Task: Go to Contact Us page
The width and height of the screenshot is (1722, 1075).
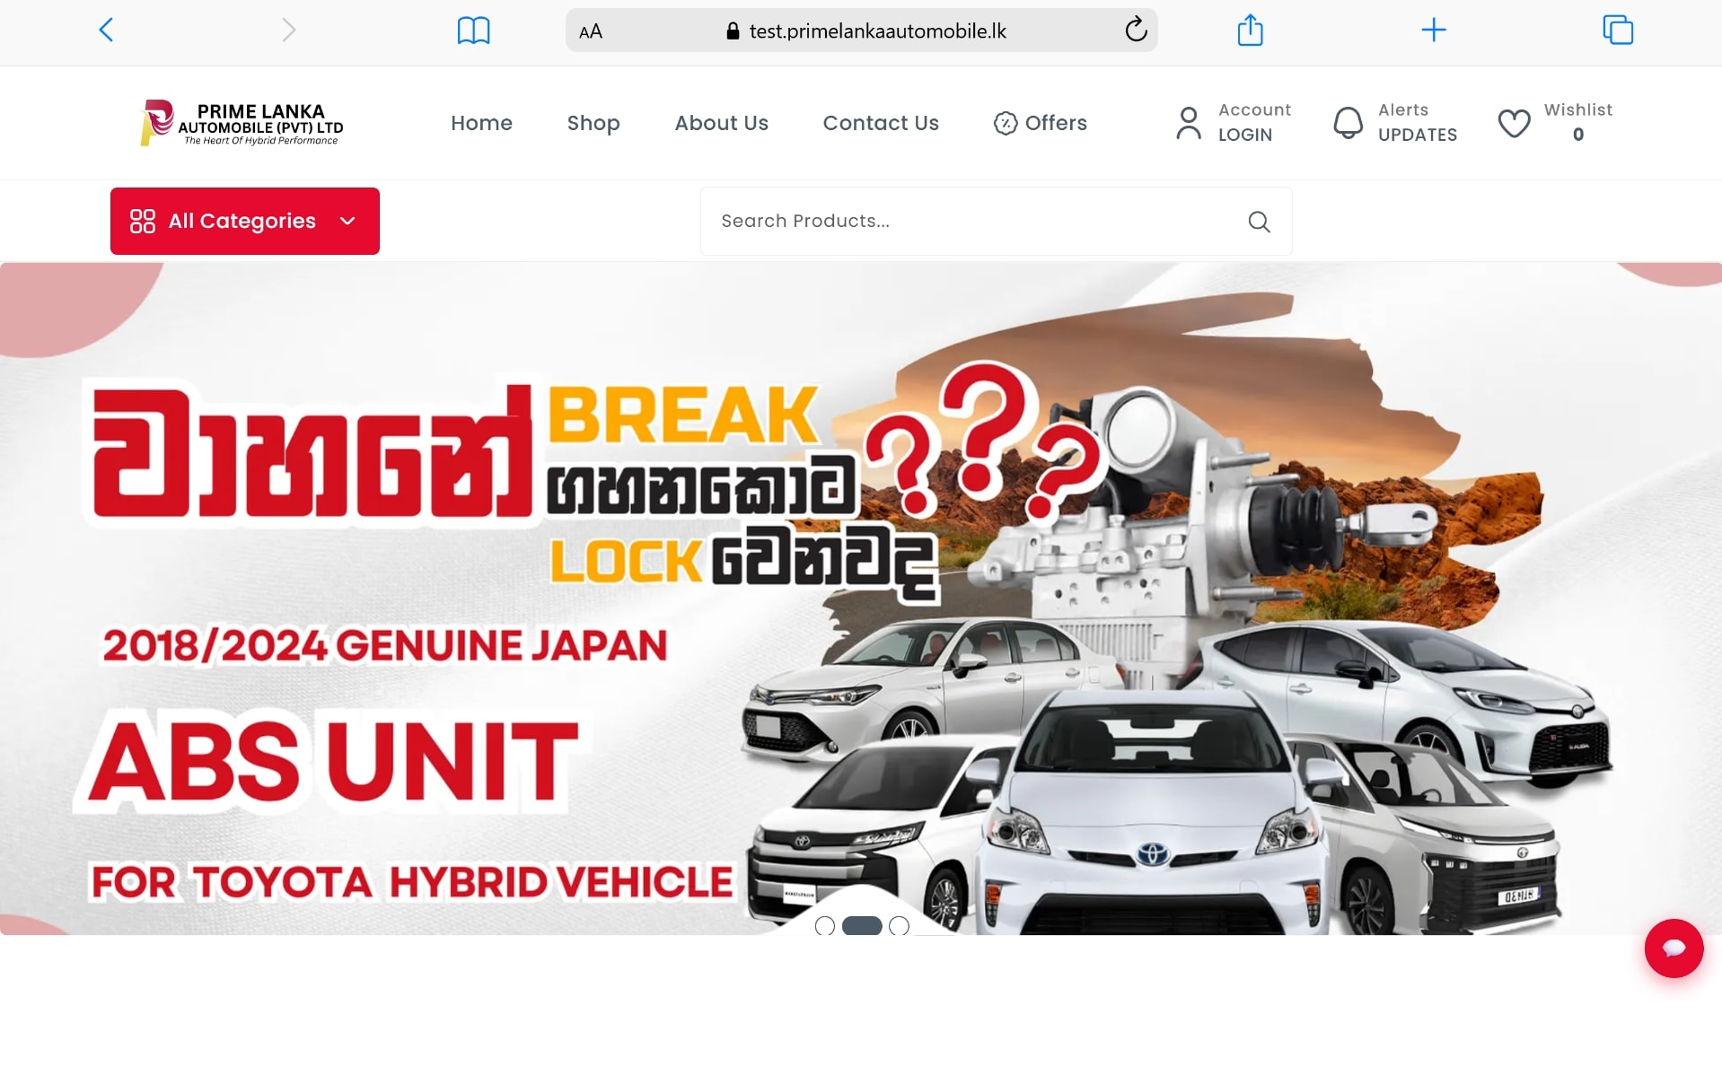Action: click(x=881, y=123)
